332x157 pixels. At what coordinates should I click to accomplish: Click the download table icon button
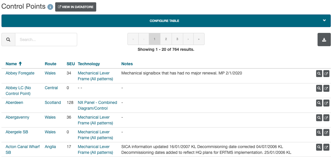pyautogui.click(x=324, y=40)
